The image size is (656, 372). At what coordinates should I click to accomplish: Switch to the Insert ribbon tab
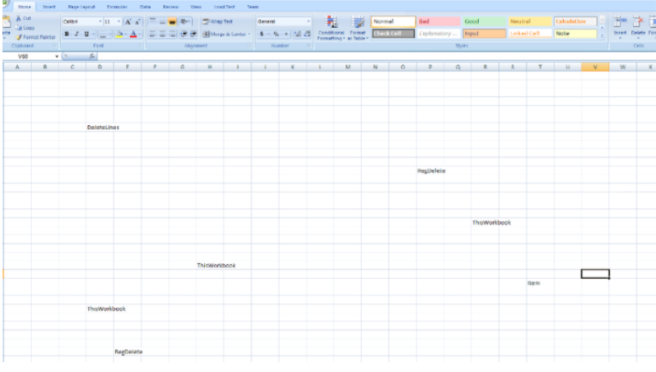(x=49, y=6)
